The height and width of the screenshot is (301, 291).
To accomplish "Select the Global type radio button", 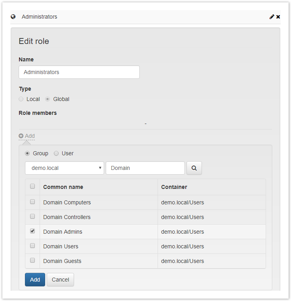I will 48,99.
